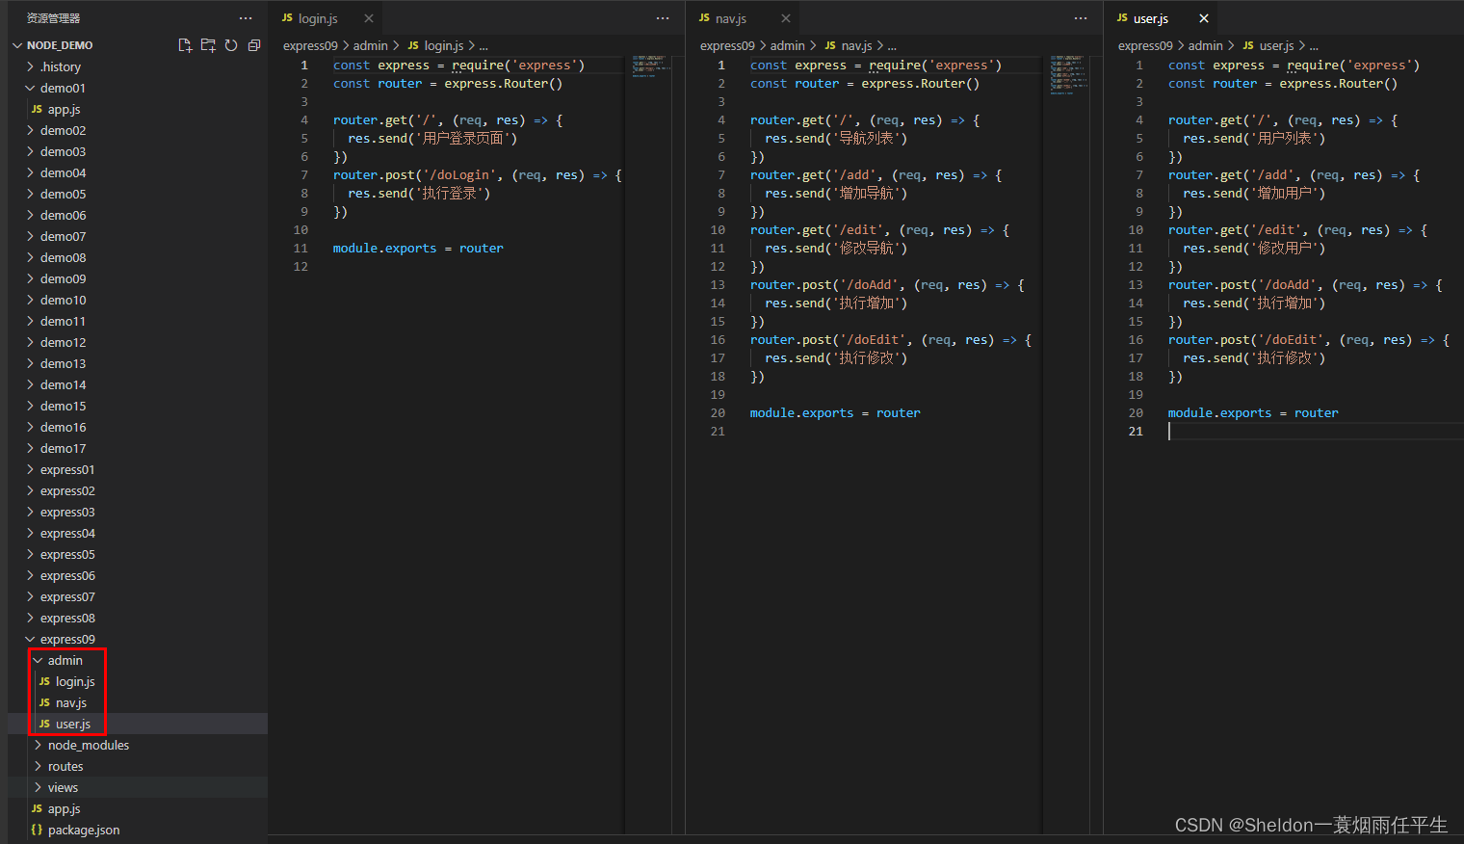
Task: Open nav.js in the admin folder
Action: [x=138, y=702]
